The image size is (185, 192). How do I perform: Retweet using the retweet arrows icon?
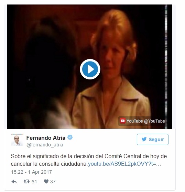26,181
